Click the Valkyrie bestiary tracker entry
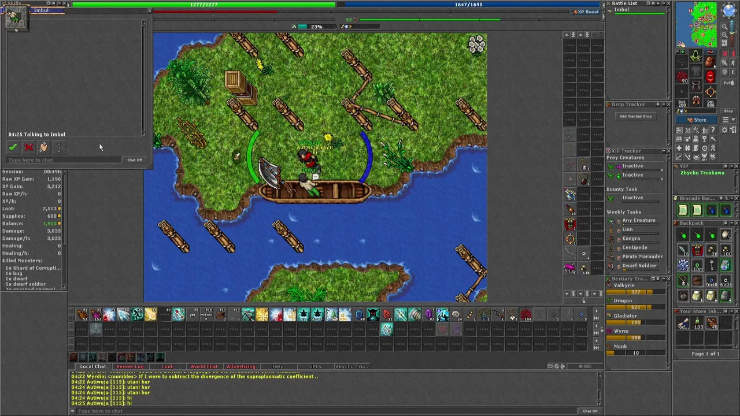This screenshot has width=740, height=416. tap(635, 289)
